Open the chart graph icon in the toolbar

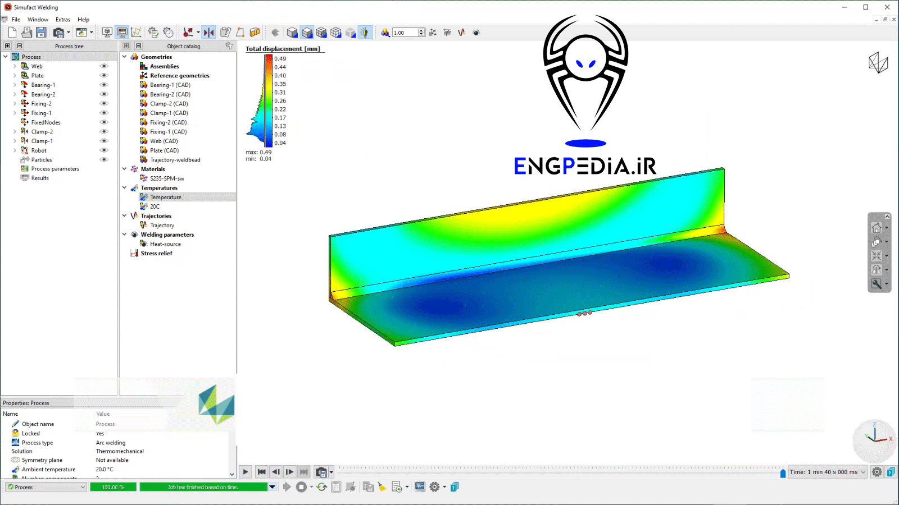[x=137, y=33]
